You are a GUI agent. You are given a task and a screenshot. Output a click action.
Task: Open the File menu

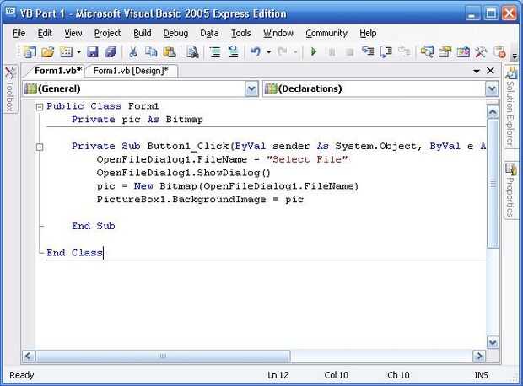[x=19, y=34]
